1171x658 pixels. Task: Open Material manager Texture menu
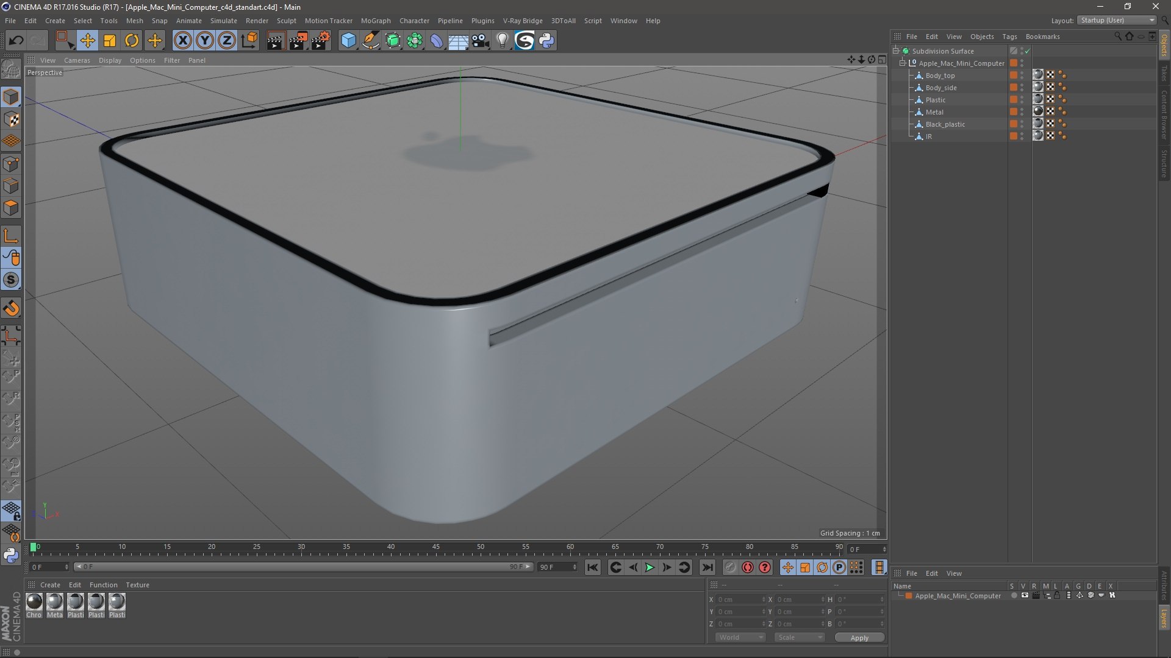(x=137, y=585)
